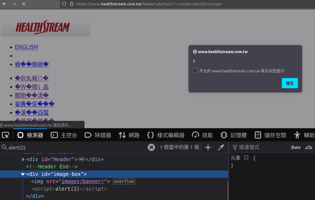Open the 儲存空間 storage tab
This screenshot has height=200, width=315.
pos(270,135)
